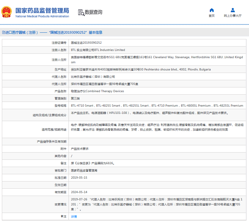Screen dimensions: 249x223
Task: Select the 备注 label
Action: pyautogui.click(x=64, y=163)
